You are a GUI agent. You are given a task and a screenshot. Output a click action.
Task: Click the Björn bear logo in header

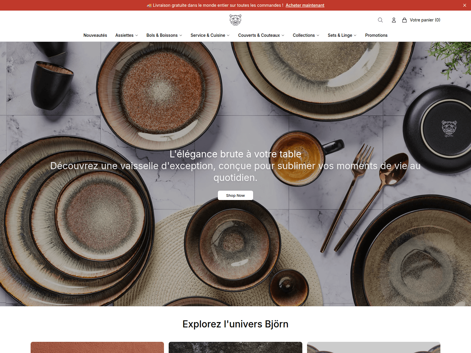(x=235, y=20)
